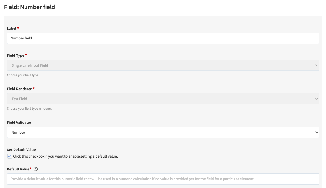Click the chevron arrow of the Field Validator select
Image resolution: width=326 pixels, height=188 pixels.
316,133
